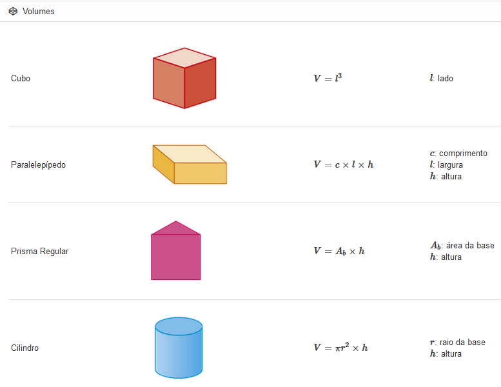Select the Prisma Regular row label

(39, 251)
